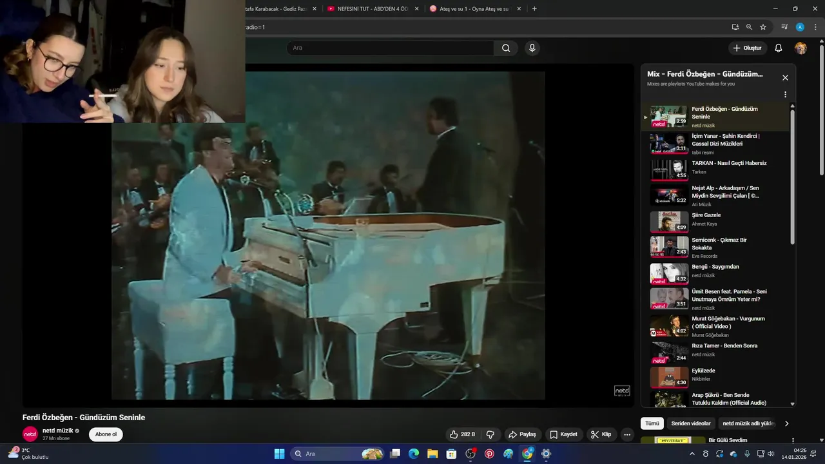Dislike the video with thumbs-down

490,434
